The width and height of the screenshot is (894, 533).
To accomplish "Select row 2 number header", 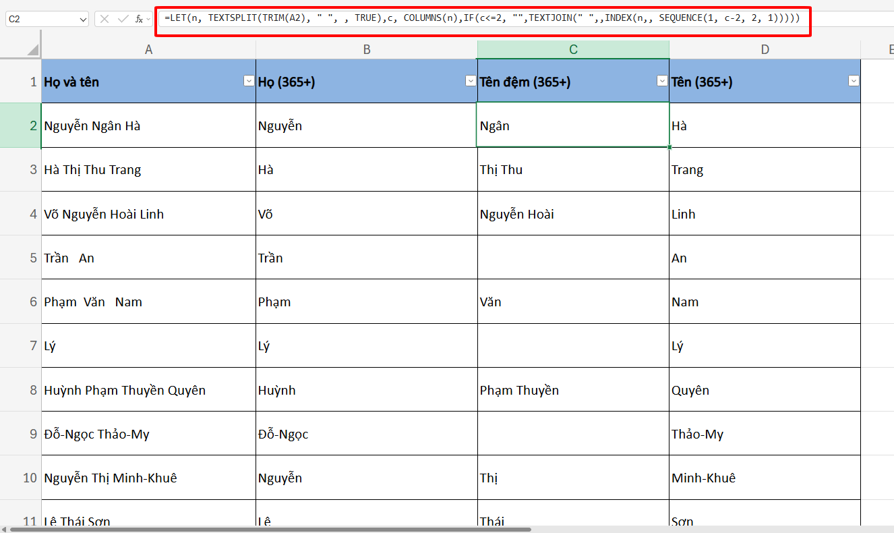I will (x=31, y=125).
